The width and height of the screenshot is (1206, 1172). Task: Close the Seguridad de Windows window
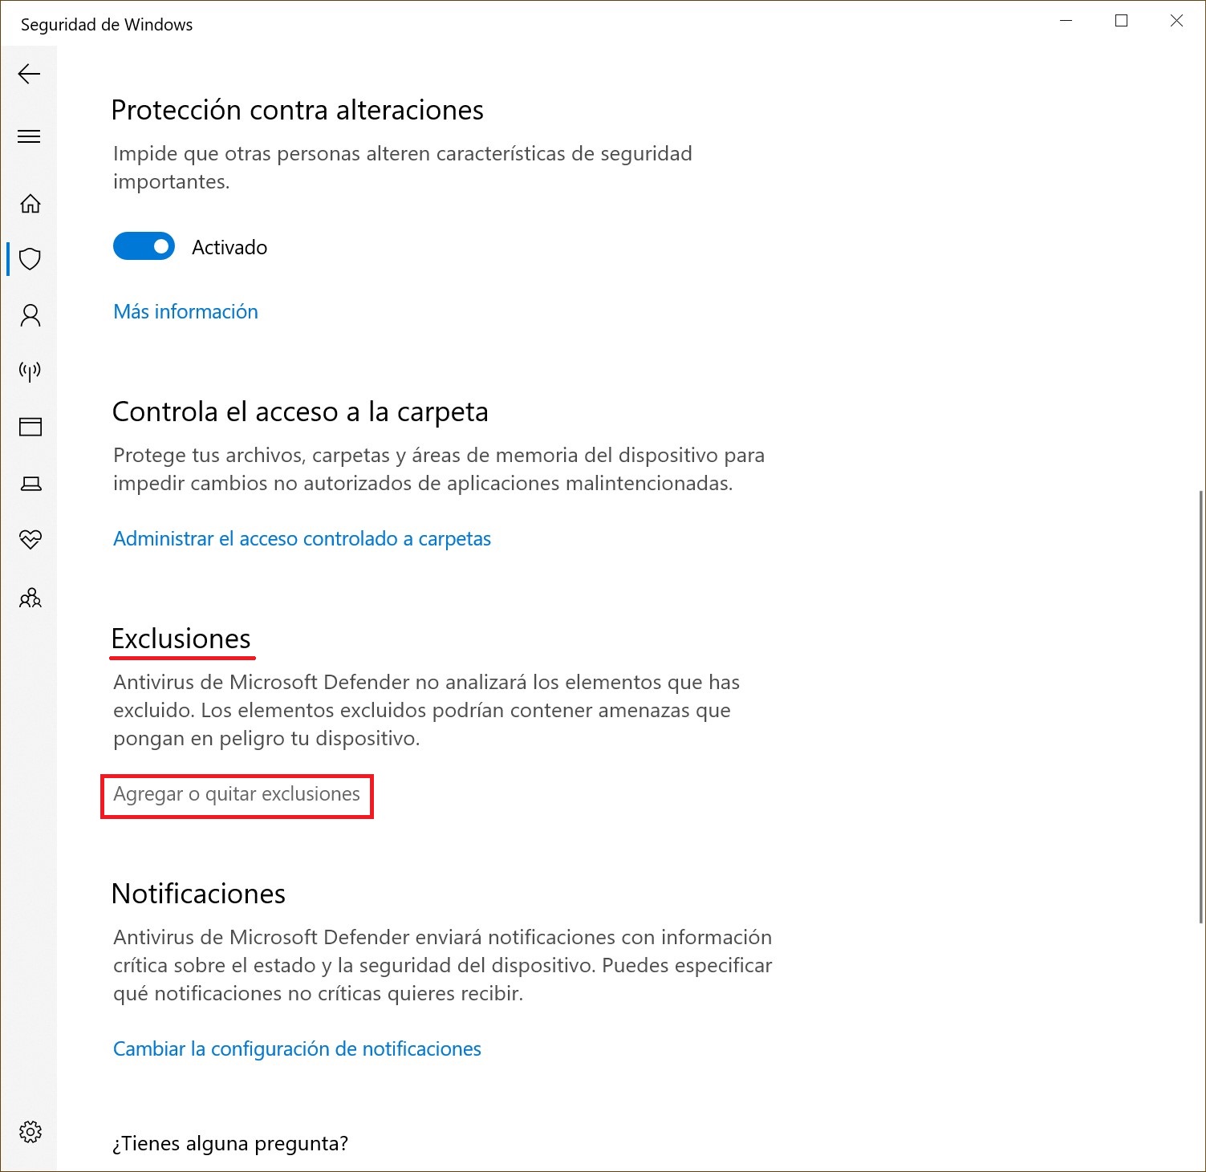[1176, 22]
